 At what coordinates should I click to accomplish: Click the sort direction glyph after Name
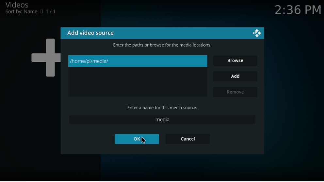(x=41, y=12)
